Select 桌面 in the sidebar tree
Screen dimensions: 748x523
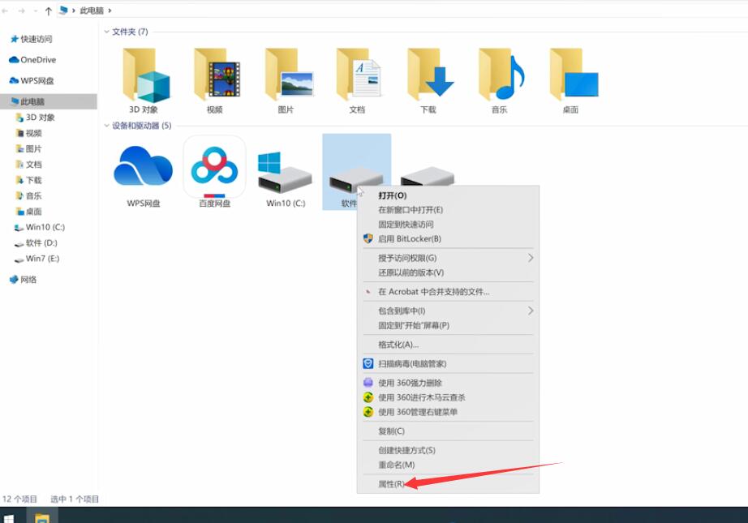(28, 212)
